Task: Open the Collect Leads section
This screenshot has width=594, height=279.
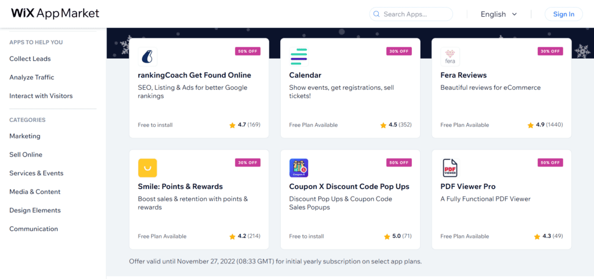Action: (30, 59)
